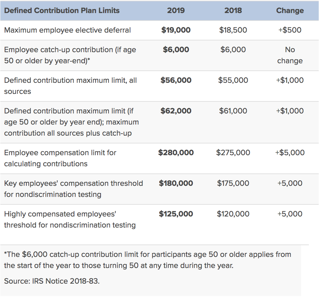Screen dimensions: 319x297
Task: Select the 'Maximum employee elective deferral' row label
Action: pyautogui.click(x=67, y=30)
